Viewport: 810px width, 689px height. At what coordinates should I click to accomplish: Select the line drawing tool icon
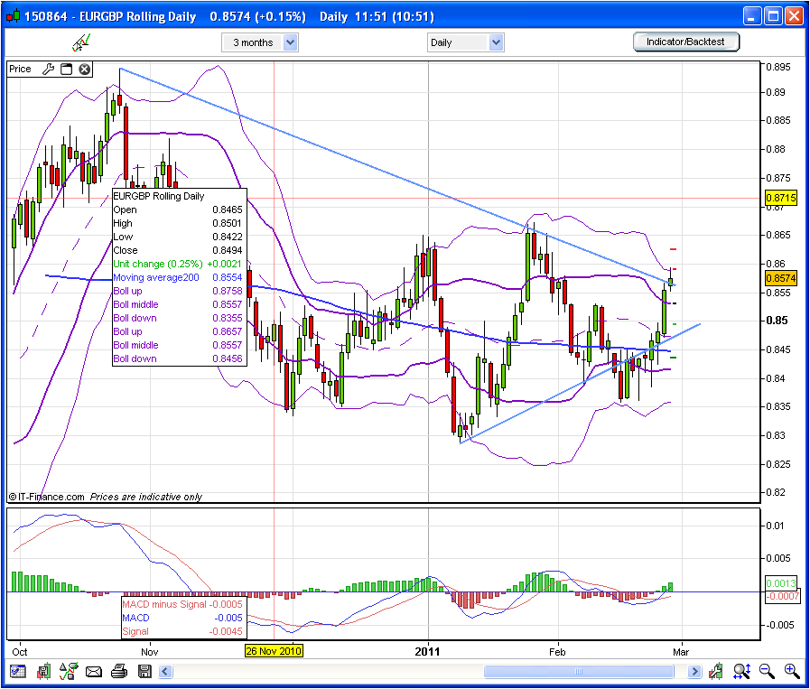coord(81,42)
